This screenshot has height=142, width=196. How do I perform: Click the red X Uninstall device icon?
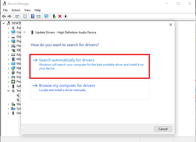[x=60, y=16]
